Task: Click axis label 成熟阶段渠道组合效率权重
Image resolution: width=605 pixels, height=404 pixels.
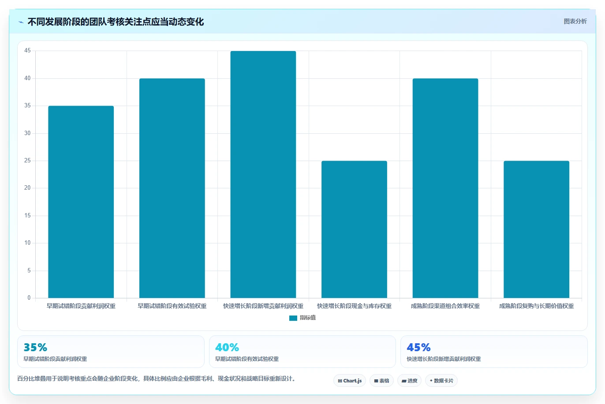Action: (x=445, y=306)
